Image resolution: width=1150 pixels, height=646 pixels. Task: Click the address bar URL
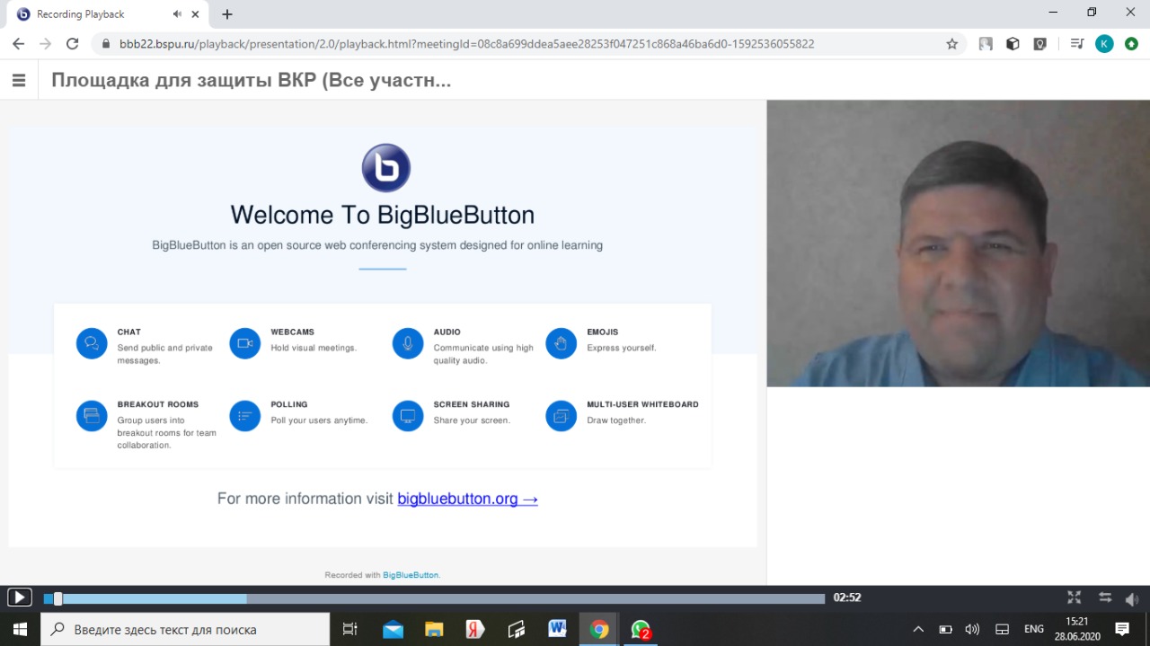click(467, 43)
